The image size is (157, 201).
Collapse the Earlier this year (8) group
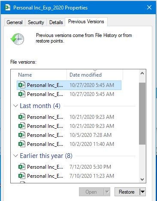point(15,156)
